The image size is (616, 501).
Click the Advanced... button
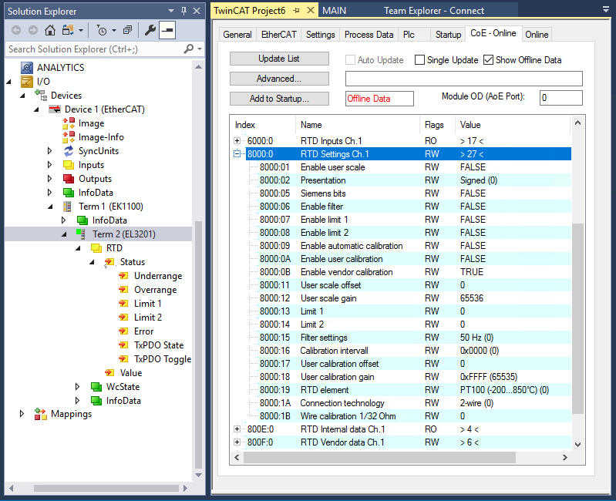pos(279,79)
